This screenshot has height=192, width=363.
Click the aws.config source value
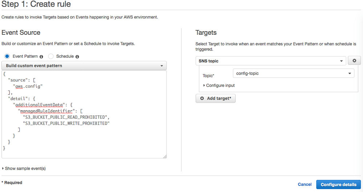coord(28,86)
